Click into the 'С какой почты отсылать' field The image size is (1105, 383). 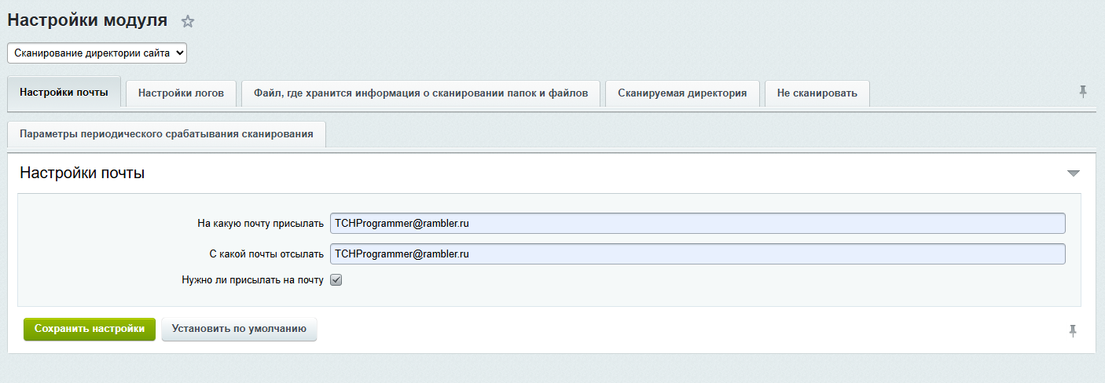[x=697, y=254]
